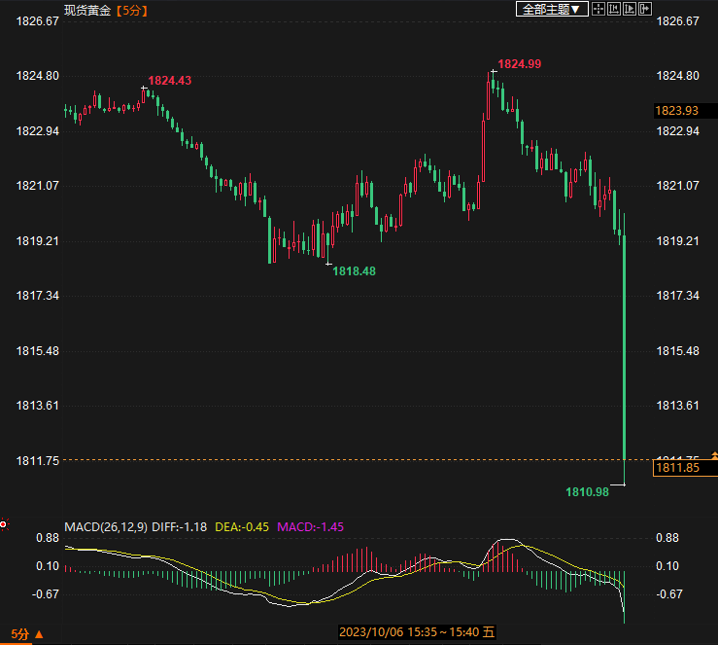Click the range measurement icon with double-headed arrow
This screenshot has width=718, height=645.
(x=614, y=9)
